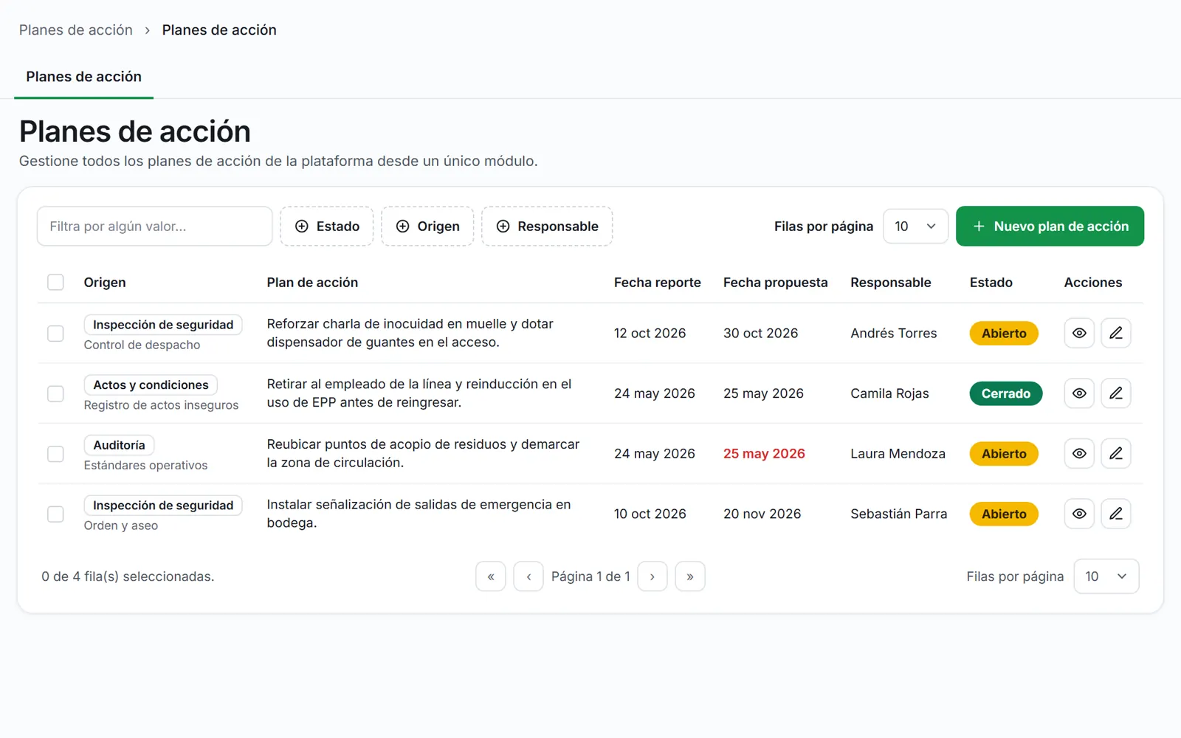1181x738 pixels.
Task: Edit the Laura Mendoza action plan
Action: tap(1116, 454)
